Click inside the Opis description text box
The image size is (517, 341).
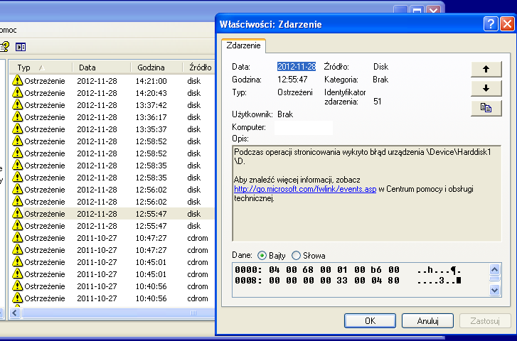(367, 193)
